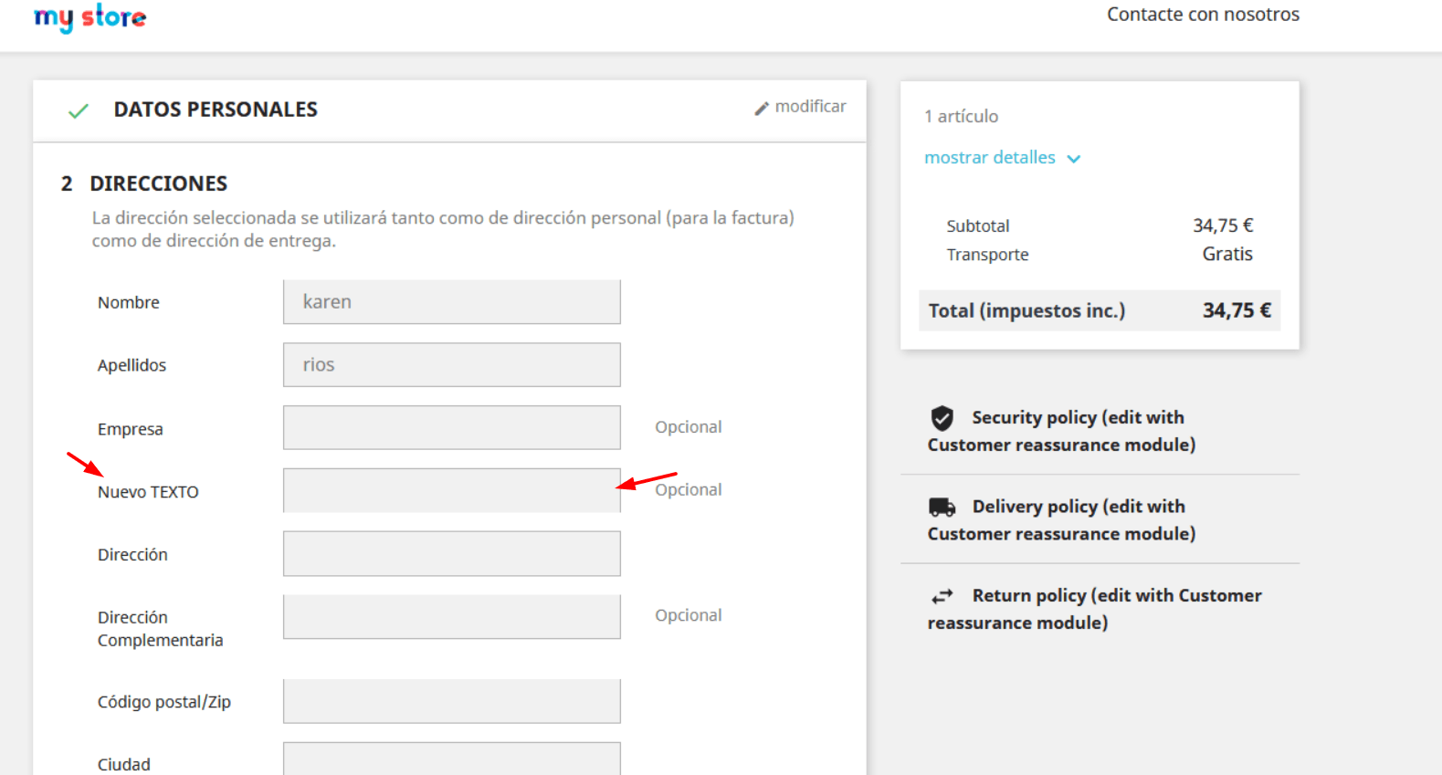This screenshot has height=775, width=1442.
Task: Click the green checkmark next to Datos Personales
Action: [79, 110]
